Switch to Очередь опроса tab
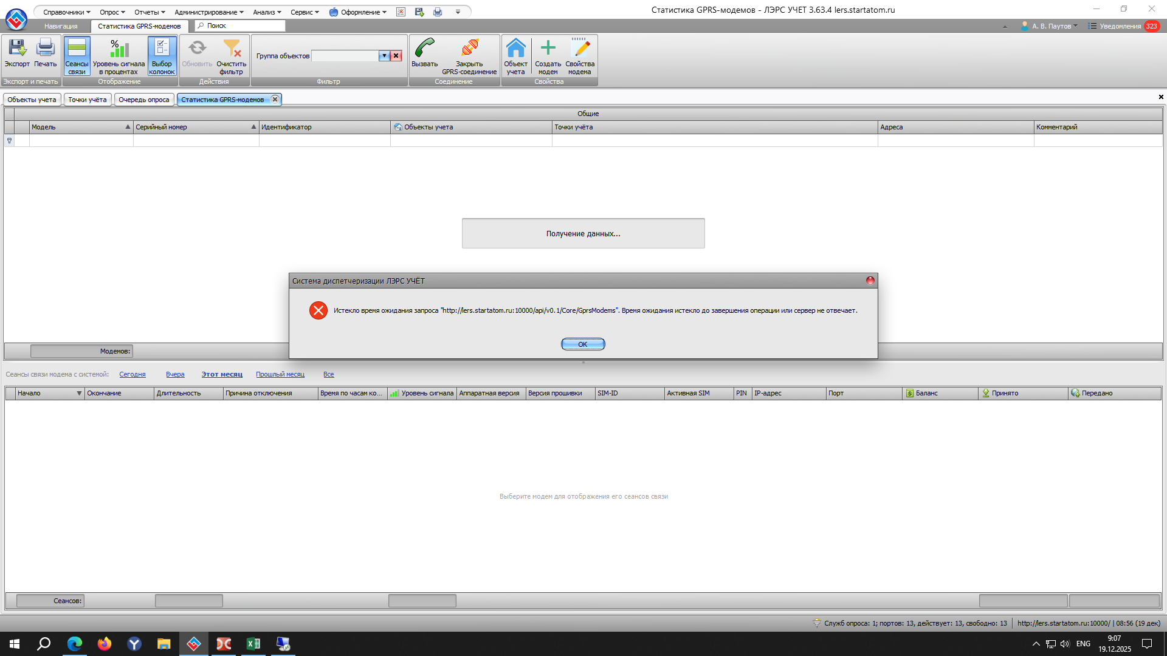Image resolution: width=1167 pixels, height=656 pixels. [x=144, y=100]
